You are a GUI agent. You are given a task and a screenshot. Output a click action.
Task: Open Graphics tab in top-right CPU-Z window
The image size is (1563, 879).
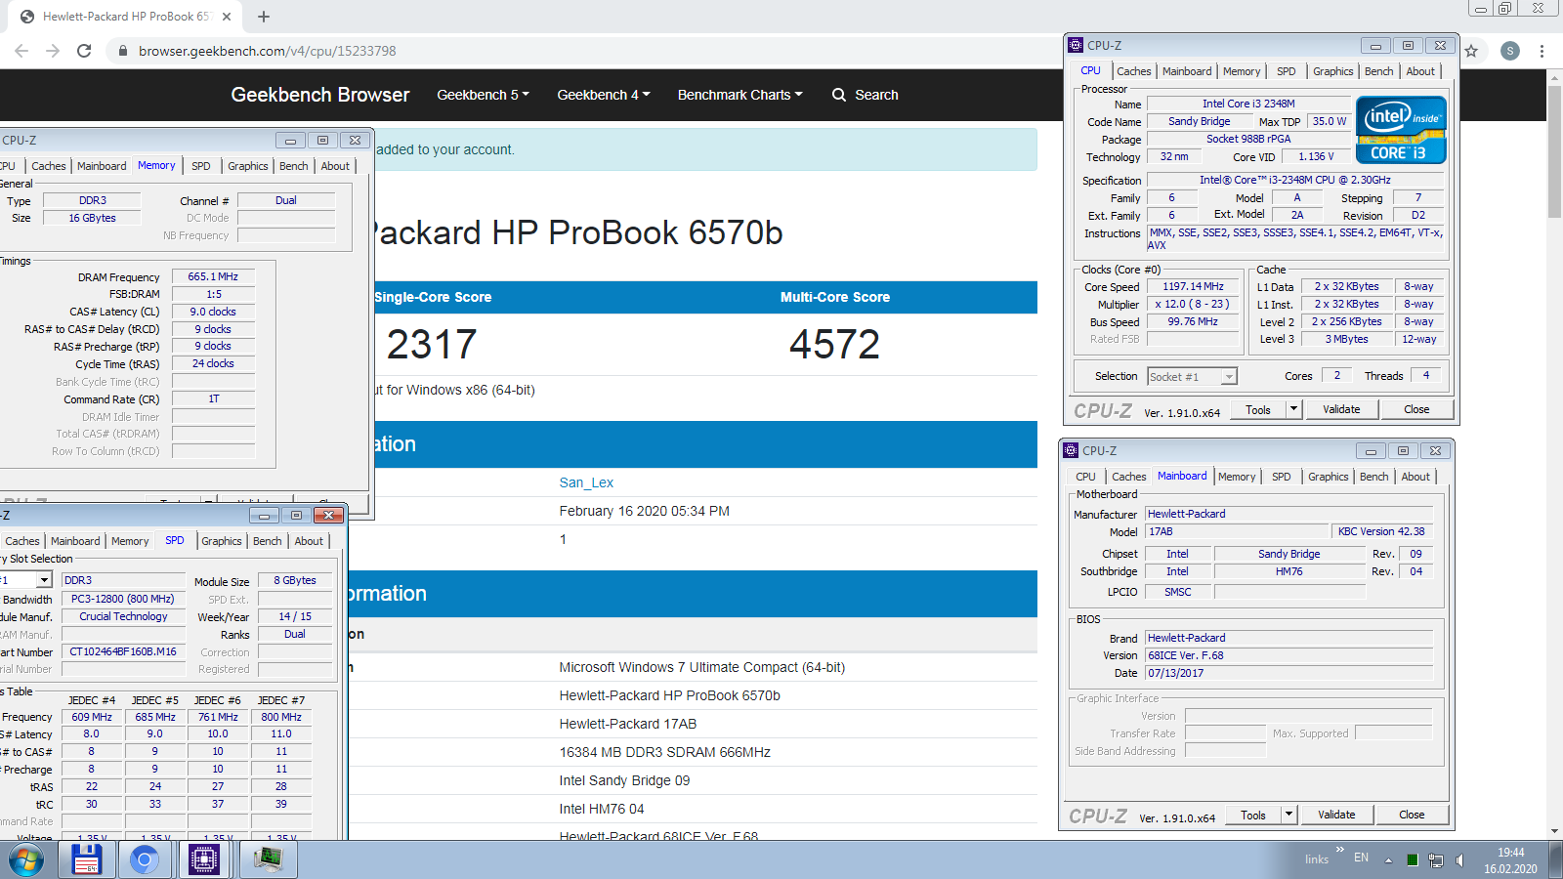coord(1333,71)
